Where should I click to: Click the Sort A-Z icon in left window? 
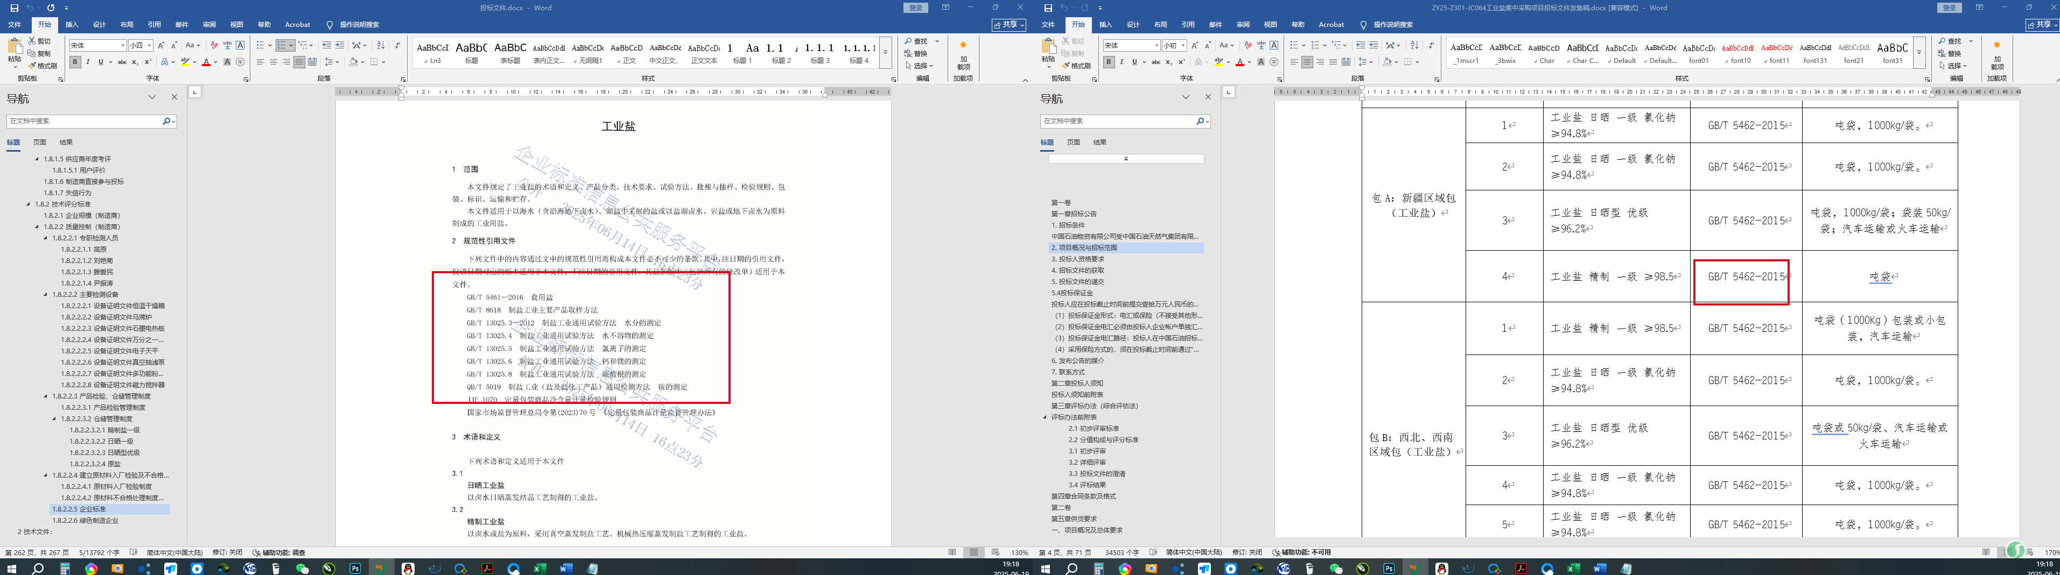[x=381, y=46]
